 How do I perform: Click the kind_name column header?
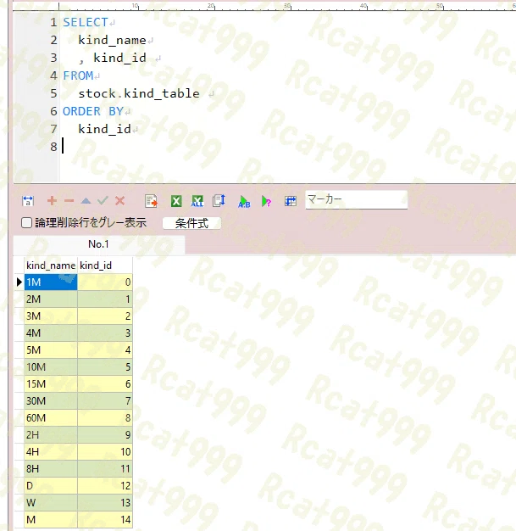pos(51,265)
